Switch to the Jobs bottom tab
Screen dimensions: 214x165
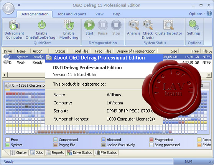36,152
